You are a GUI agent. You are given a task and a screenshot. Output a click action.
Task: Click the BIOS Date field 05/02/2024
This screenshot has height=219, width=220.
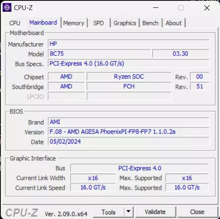click(x=129, y=141)
